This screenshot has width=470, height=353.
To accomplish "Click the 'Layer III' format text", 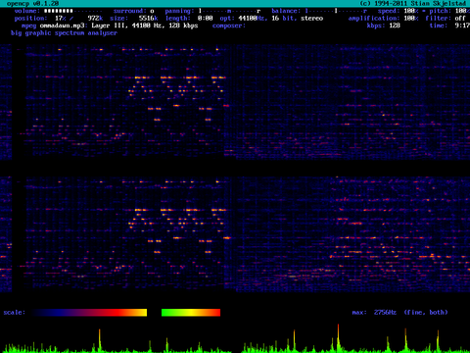I will (110, 25).
